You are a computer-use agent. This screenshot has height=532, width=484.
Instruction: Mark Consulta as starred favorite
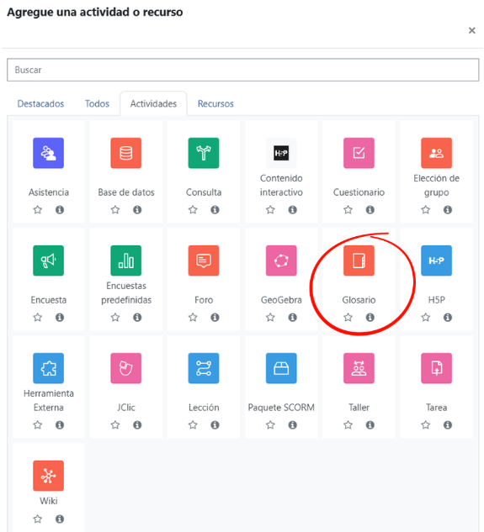(x=193, y=209)
